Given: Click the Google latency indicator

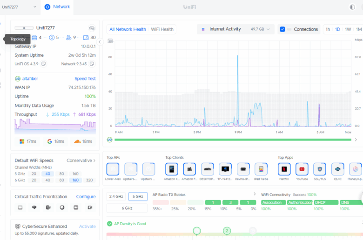Looking at the screenshot, I should [x=55, y=141].
